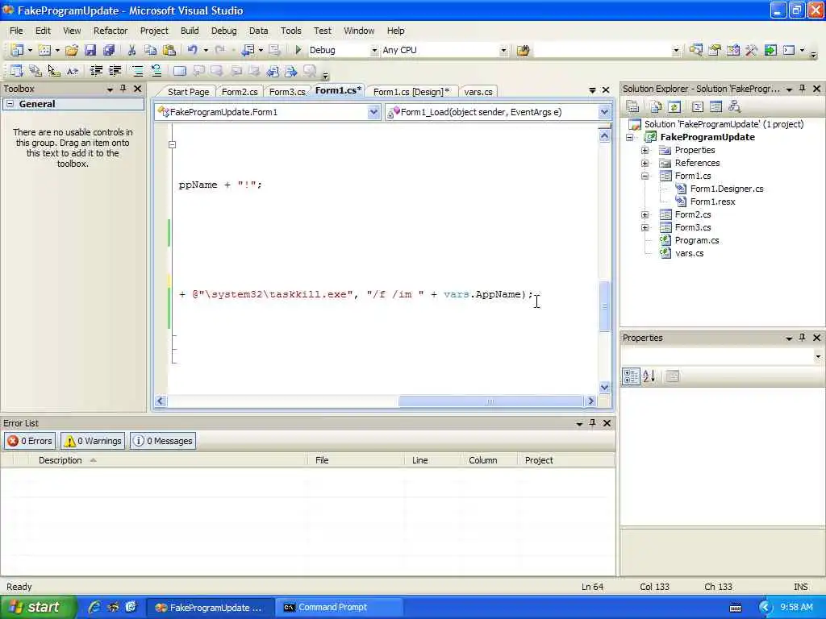
Task: Click the Cut scissors icon
Action: pos(131,50)
